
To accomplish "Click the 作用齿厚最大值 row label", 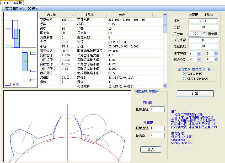I will [88, 55].
